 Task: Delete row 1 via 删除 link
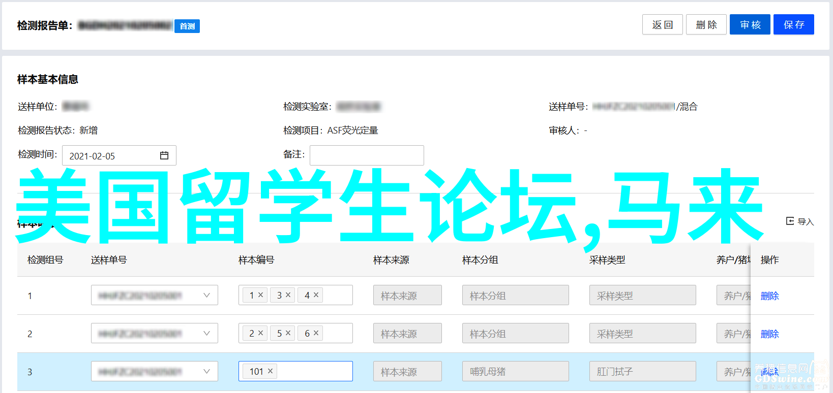769,296
